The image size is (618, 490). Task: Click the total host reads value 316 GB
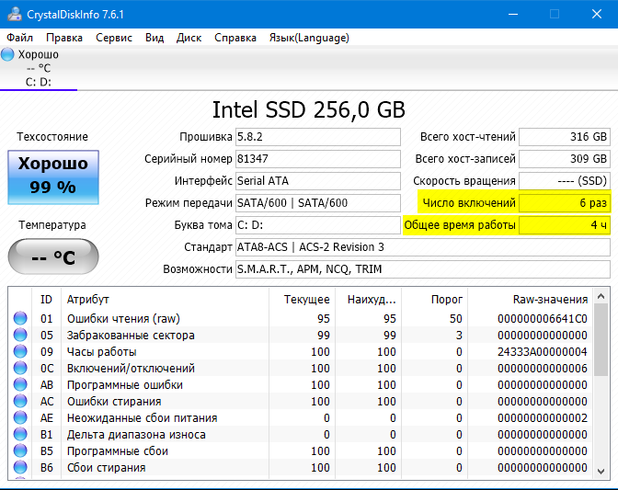pyautogui.click(x=565, y=137)
